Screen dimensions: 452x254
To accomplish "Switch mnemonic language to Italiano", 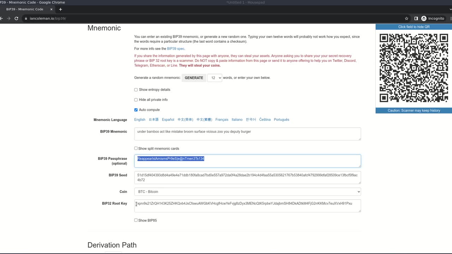I will [x=237, y=120].
